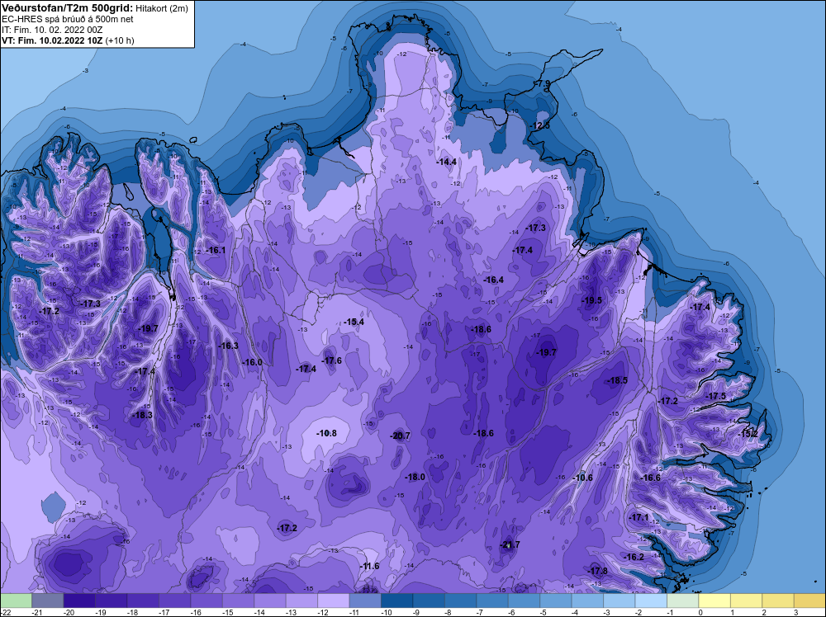The height and width of the screenshot is (617, 826).
Task: Click the -20.7 temperature value on map
Action: [400, 436]
